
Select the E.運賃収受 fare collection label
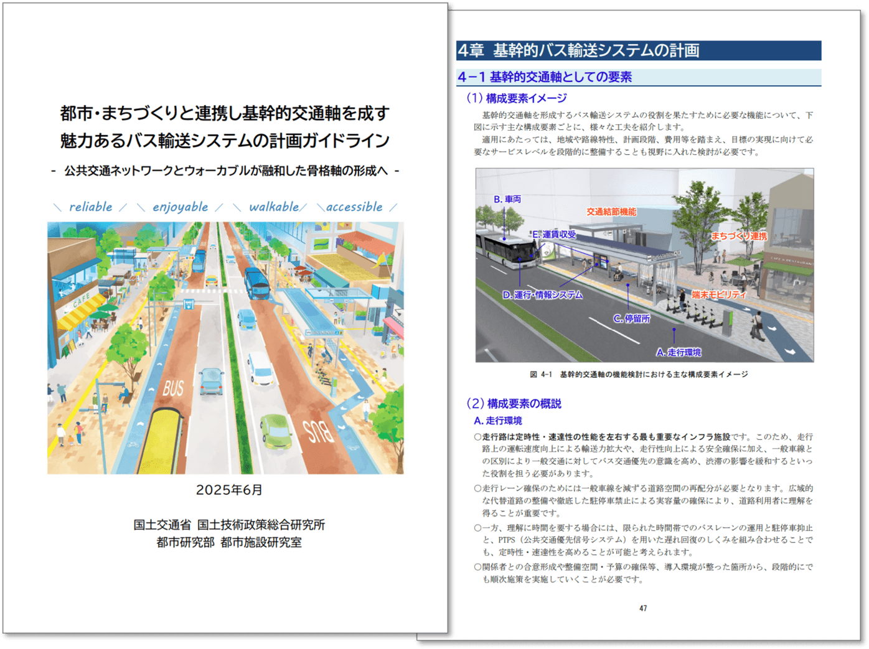point(554,233)
